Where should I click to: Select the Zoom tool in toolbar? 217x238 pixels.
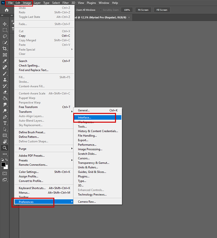tap(5, 148)
